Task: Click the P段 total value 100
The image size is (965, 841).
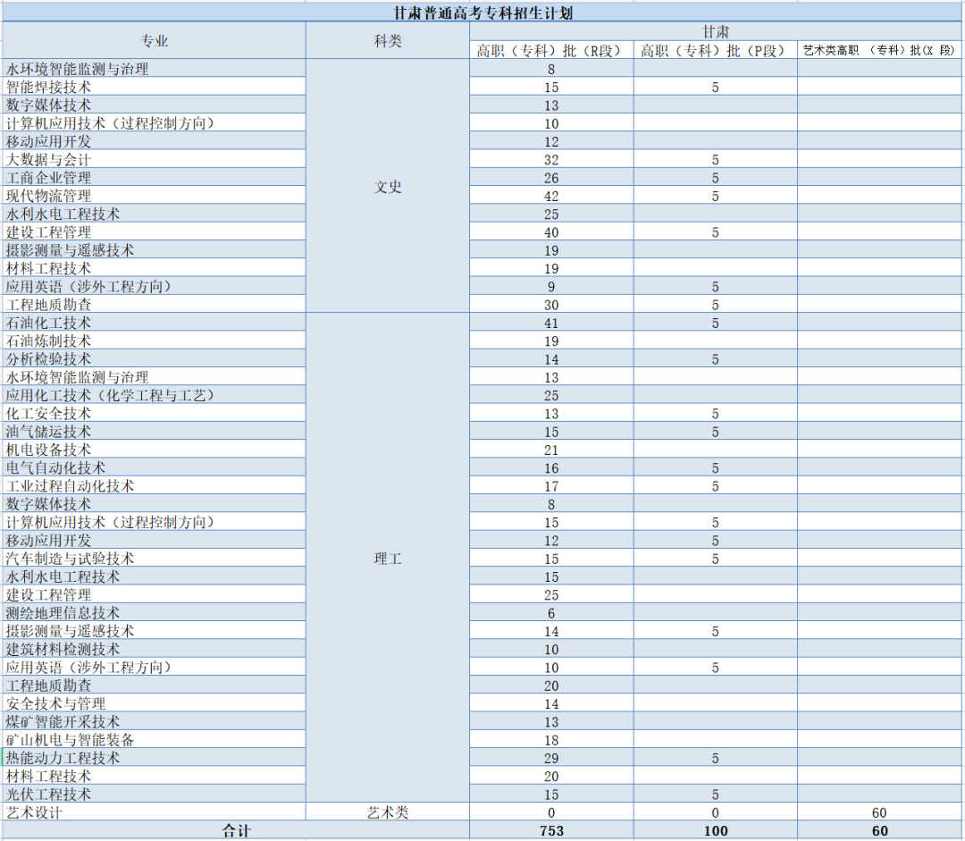Action: 715,831
